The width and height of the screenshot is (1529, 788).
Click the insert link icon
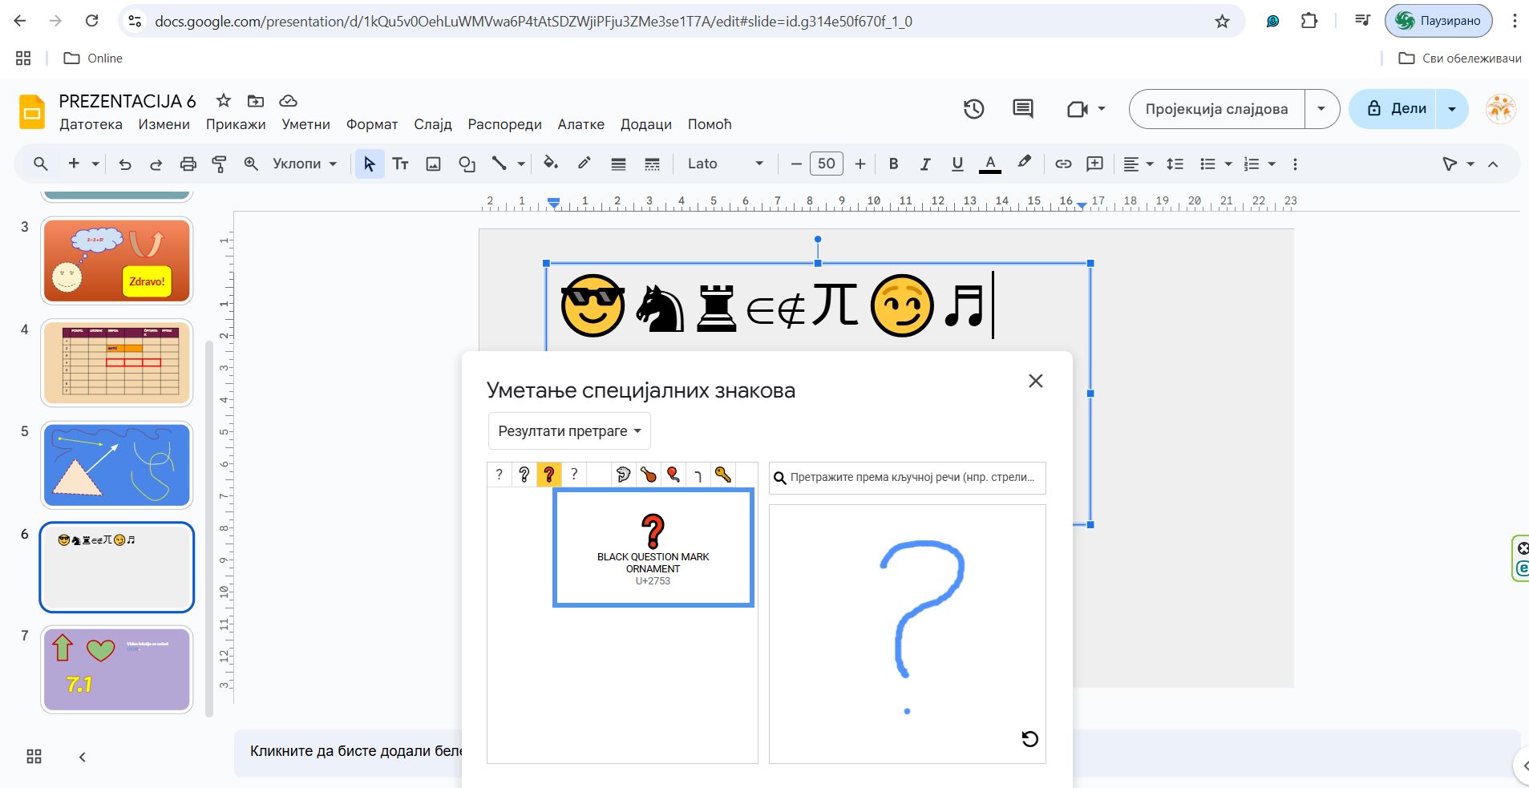coord(1062,164)
